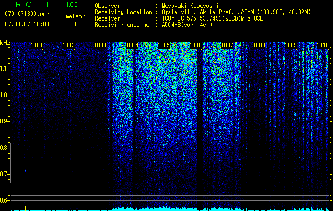Click the 1809 time marker
This screenshot has height=211, width=333.
coord(291,45)
